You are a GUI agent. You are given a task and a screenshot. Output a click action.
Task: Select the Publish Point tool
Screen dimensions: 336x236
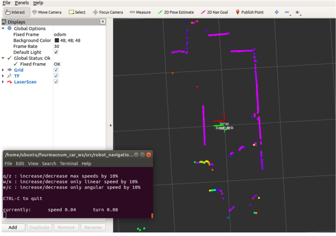[250, 12]
